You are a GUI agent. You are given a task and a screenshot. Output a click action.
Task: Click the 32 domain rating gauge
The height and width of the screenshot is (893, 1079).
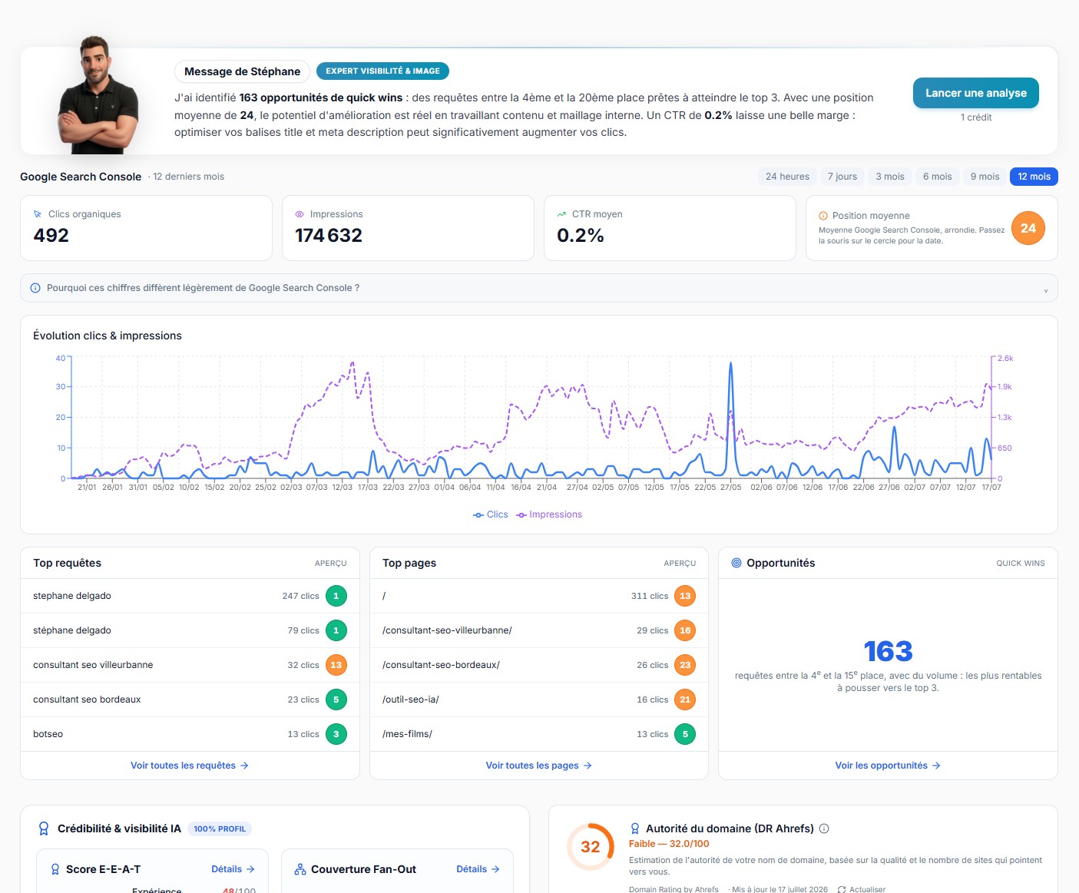[591, 847]
